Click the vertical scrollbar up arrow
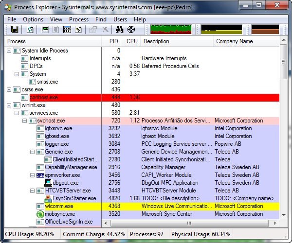 point(284,40)
